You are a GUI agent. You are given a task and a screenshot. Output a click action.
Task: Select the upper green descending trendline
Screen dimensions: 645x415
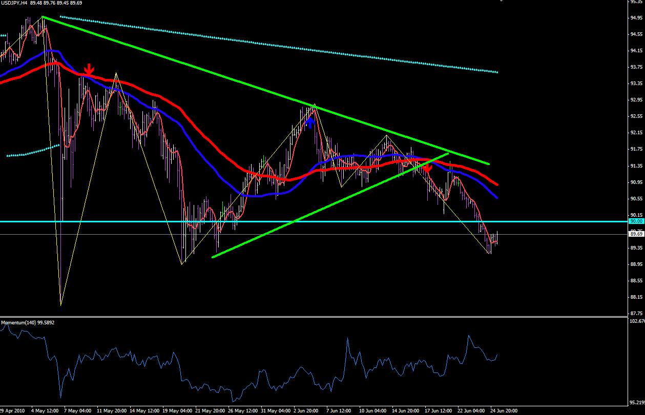click(266, 91)
